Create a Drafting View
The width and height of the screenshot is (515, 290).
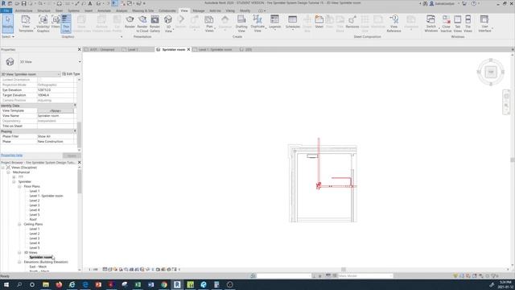(x=241, y=23)
